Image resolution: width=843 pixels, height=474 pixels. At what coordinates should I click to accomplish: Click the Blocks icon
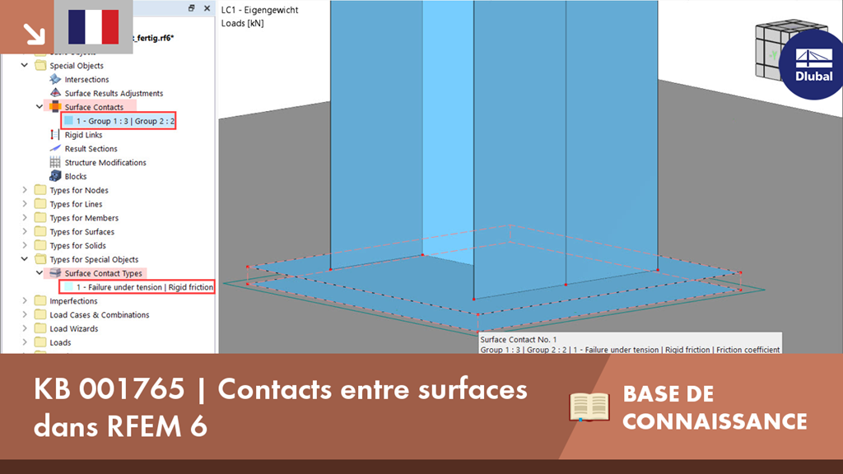pos(55,176)
